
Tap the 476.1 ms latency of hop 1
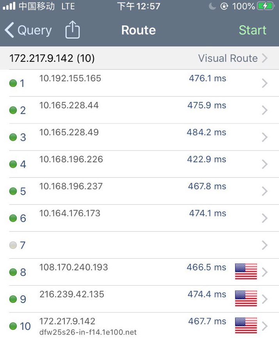207,79
